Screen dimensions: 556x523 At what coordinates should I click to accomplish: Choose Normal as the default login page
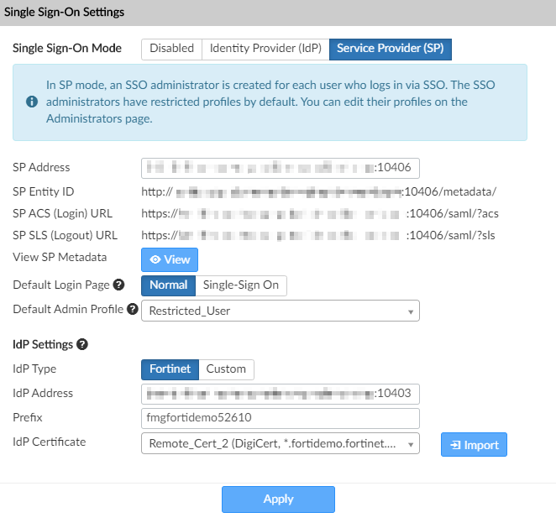coord(168,285)
